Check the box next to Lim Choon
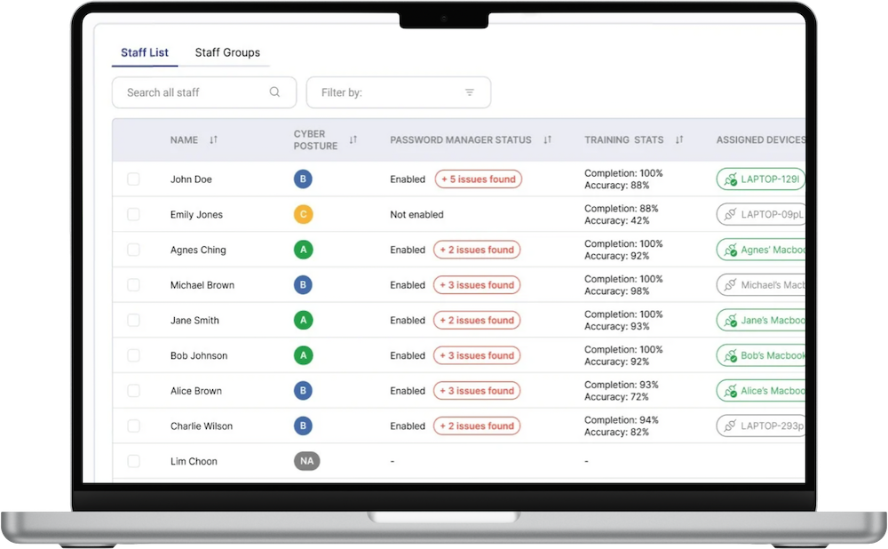 (x=133, y=461)
